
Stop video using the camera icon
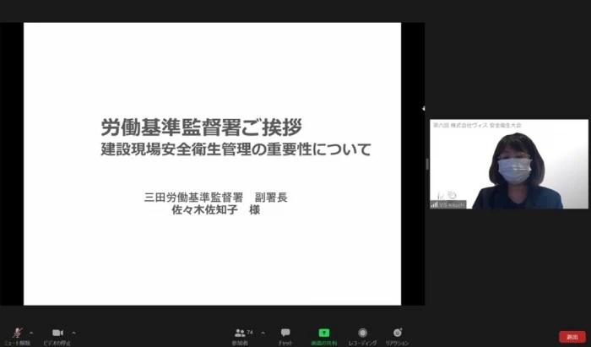point(57,333)
